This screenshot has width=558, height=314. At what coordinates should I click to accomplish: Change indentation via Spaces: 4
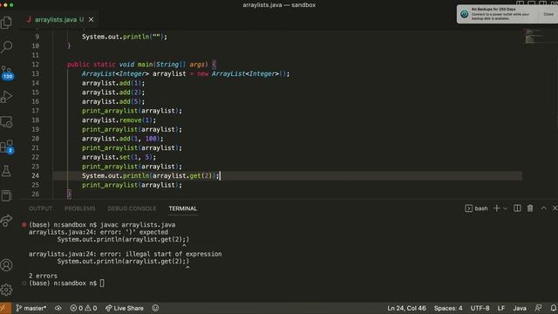click(x=448, y=308)
